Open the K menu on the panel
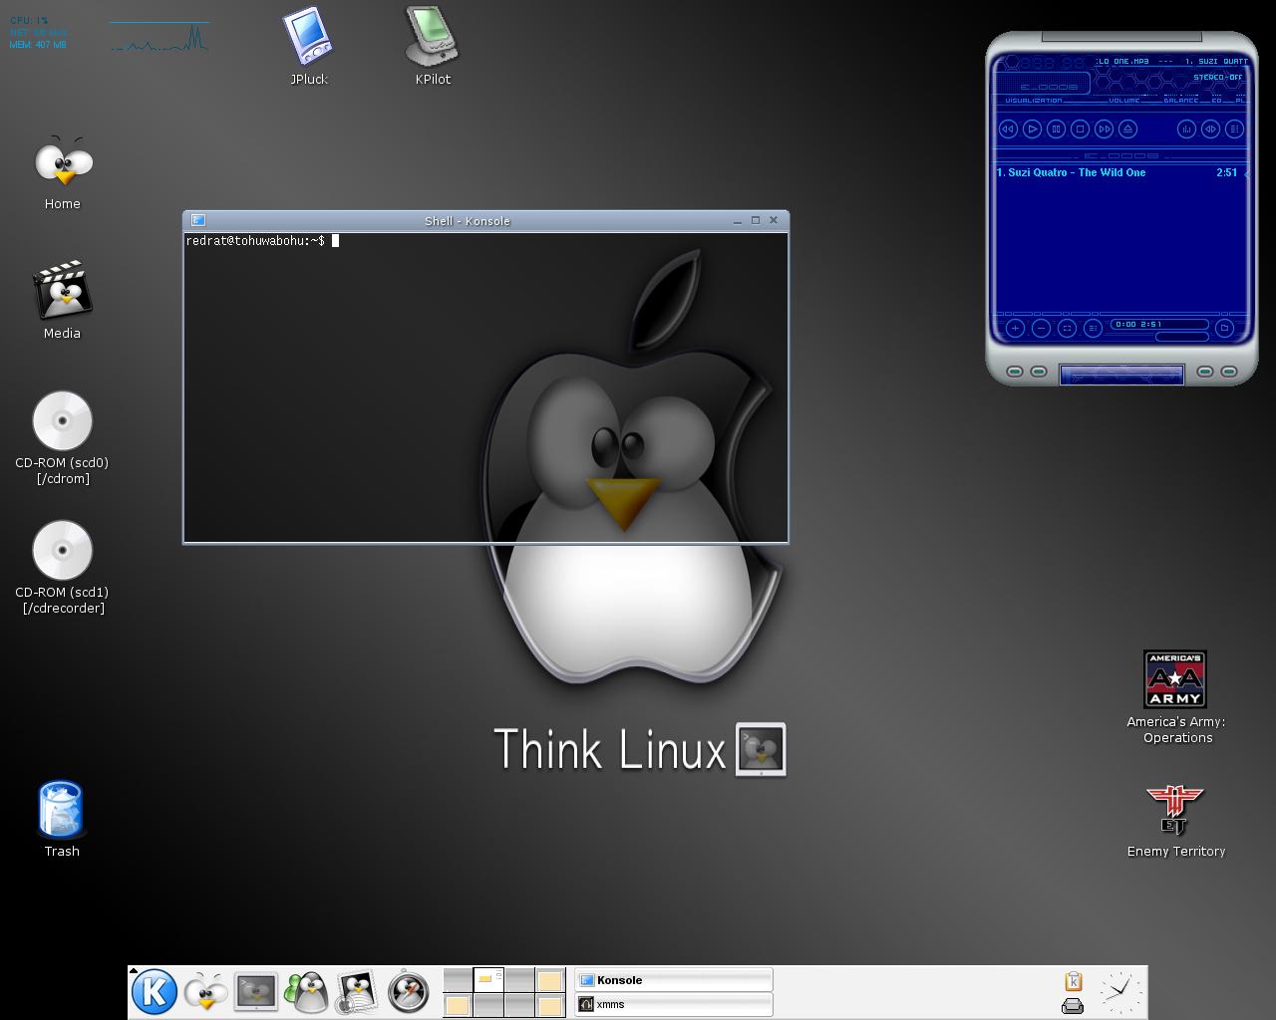Image resolution: width=1276 pixels, height=1020 pixels. pyautogui.click(x=155, y=992)
